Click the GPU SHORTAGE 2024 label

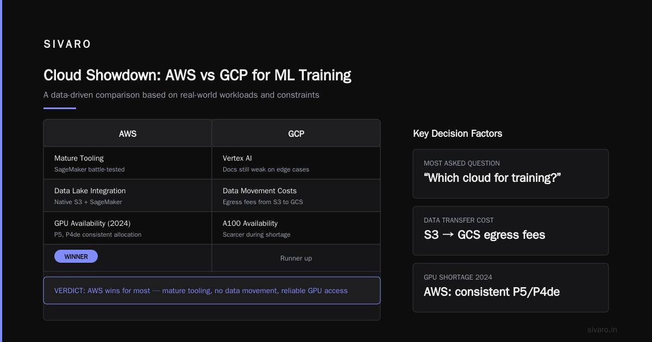click(458, 277)
